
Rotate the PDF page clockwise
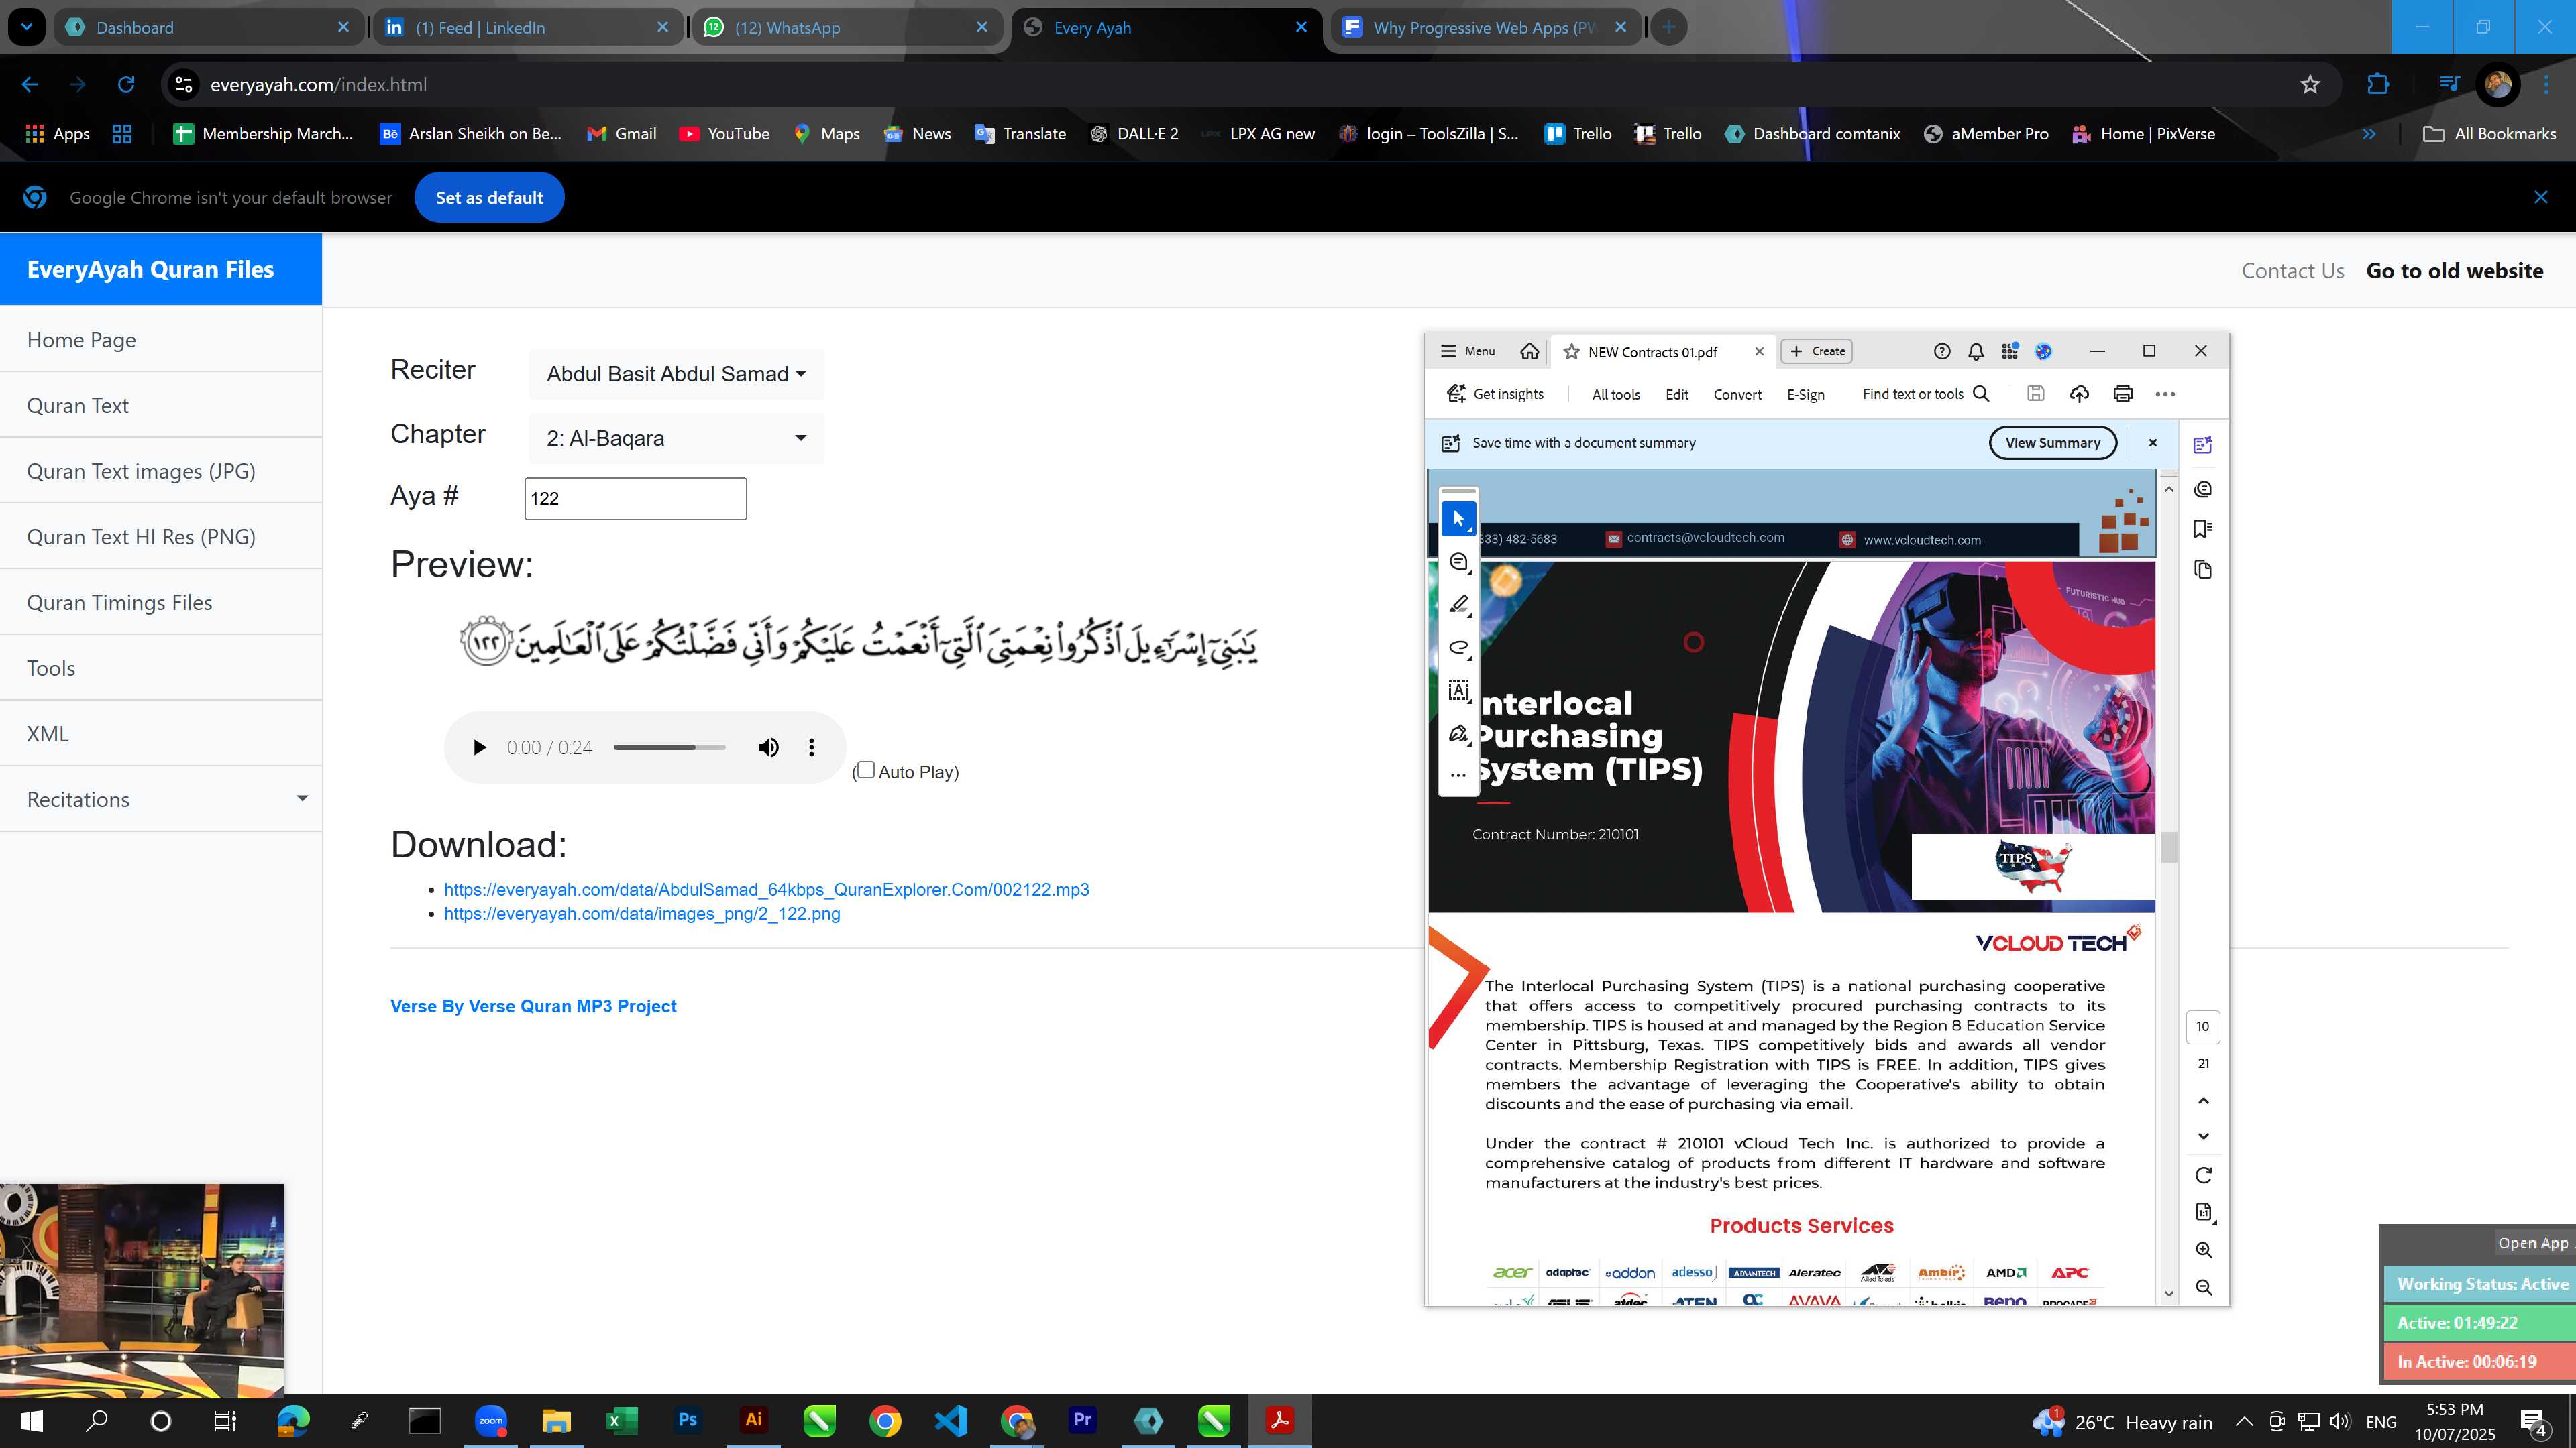tap(2203, 1175)
